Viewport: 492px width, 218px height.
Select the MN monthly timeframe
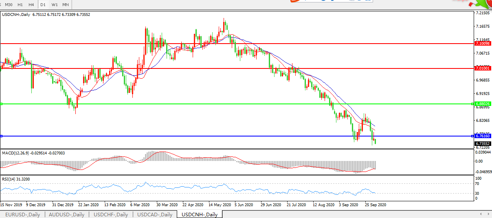tap(65, 4)
